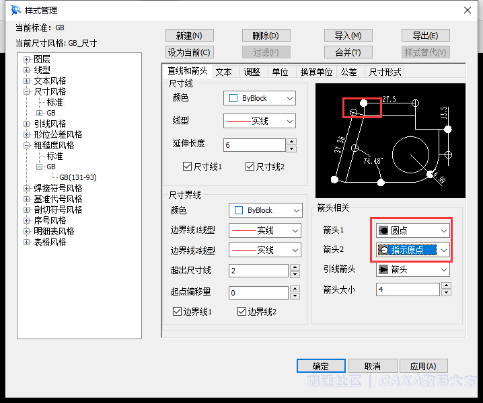Increase 延伸长度 with up spinner
Viewport: 483px width, 403px height.
(x=291, y=142)
